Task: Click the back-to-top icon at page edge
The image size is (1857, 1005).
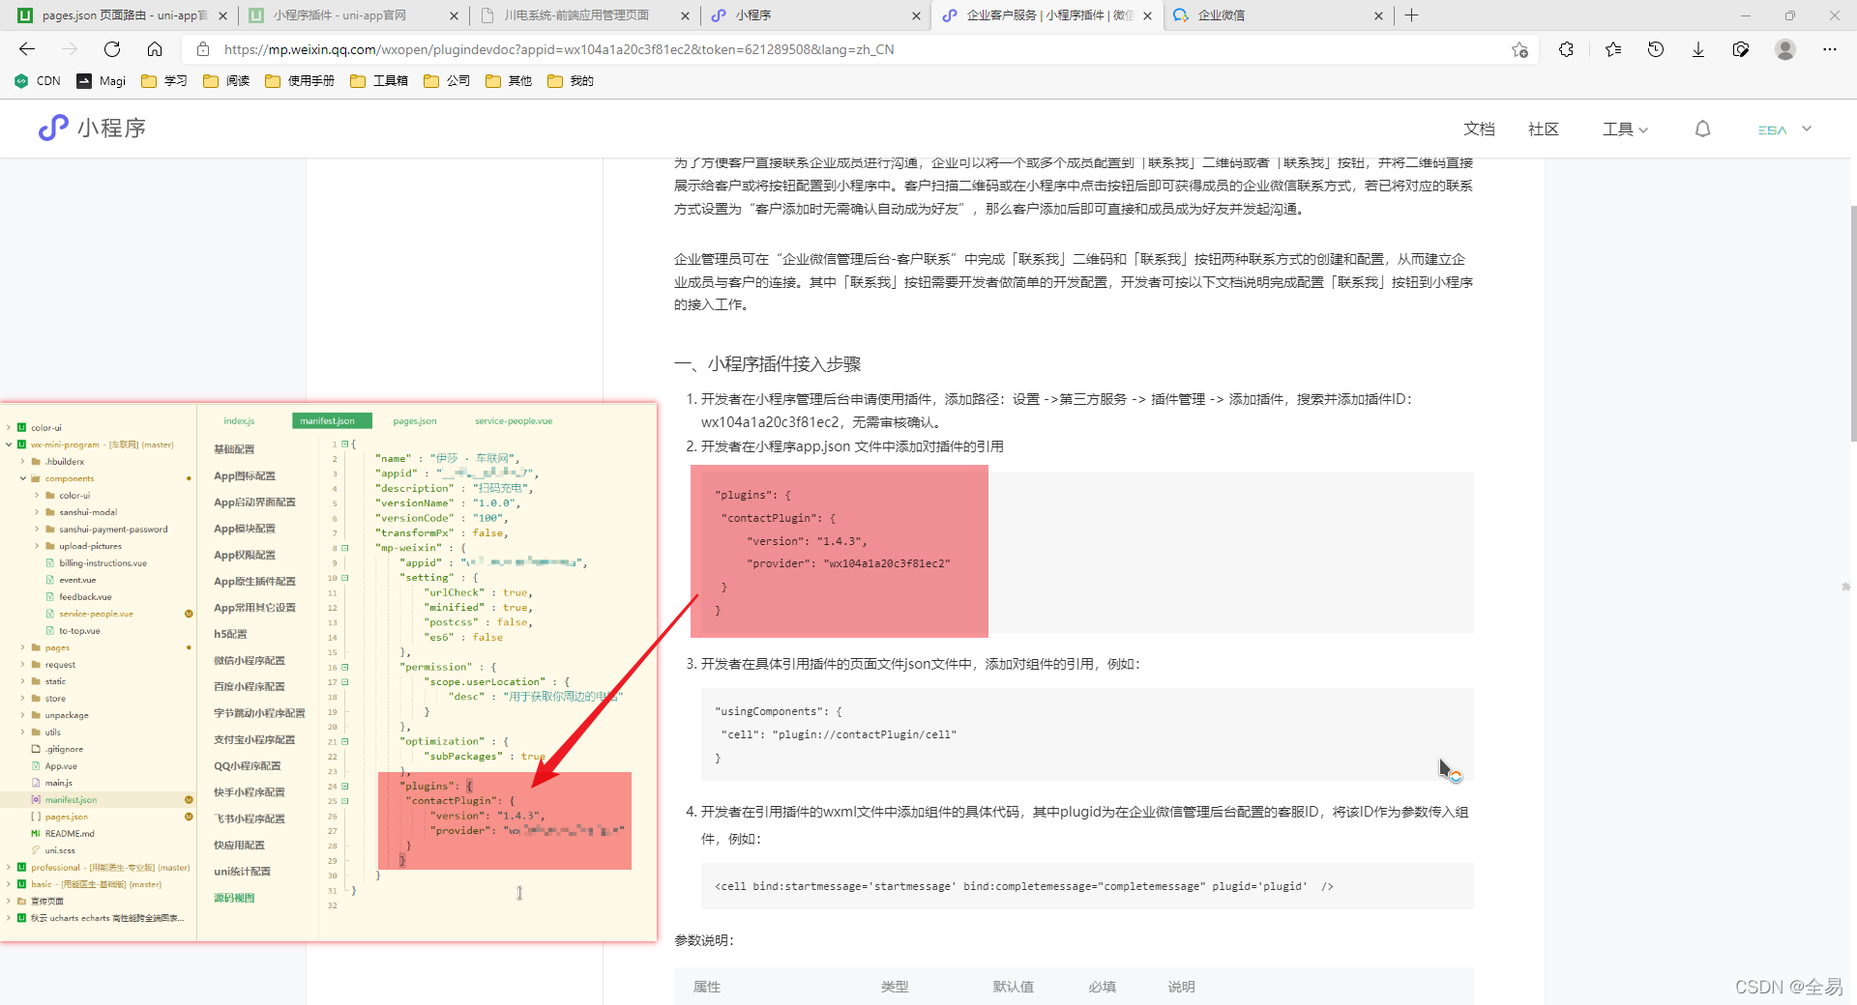Action: [1845, 587]
